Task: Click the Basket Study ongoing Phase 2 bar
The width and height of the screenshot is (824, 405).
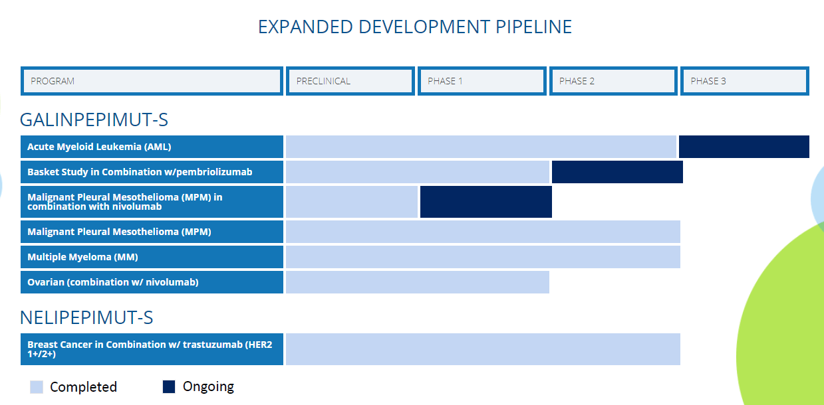Action: [x=617, y=172]
